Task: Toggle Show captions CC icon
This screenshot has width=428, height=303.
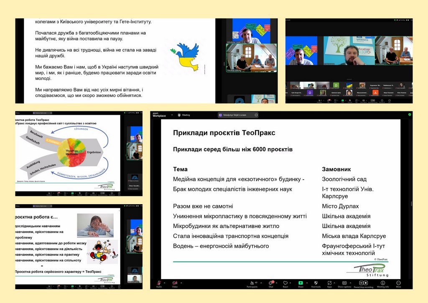Action: [344, 283]
